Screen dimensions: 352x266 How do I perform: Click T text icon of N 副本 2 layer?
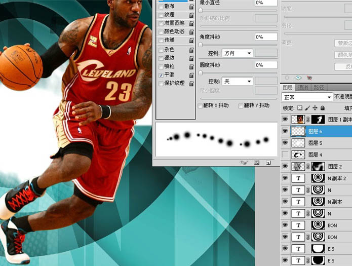pos(298,178)
